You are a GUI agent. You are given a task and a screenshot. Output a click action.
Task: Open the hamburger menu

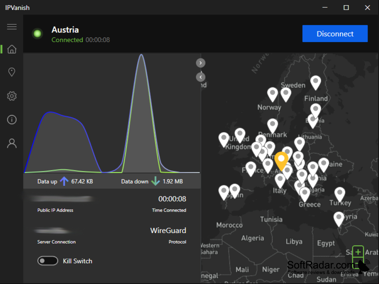(x=11, y=27)
